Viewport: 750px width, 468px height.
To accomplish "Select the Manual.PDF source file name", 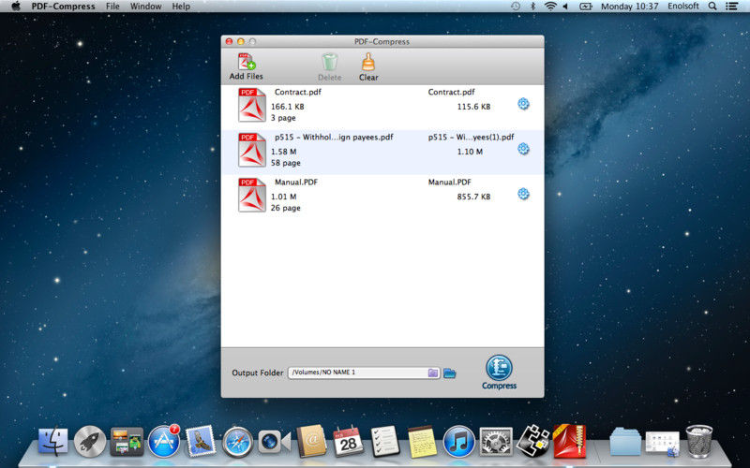I will pos(296,182).
